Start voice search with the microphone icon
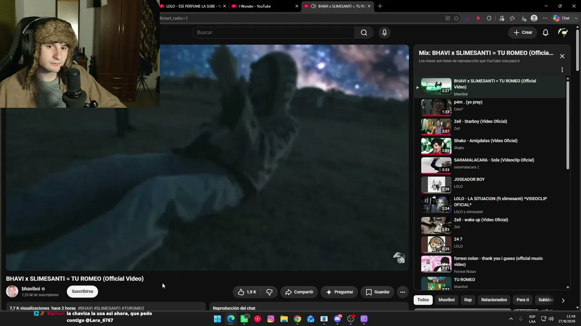This screenshot has width=581, height=326. (384, 33)
